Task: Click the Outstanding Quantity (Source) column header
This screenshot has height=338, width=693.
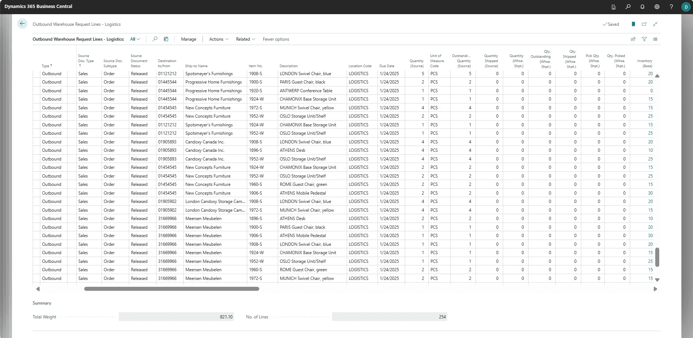Action: [461, 61]
